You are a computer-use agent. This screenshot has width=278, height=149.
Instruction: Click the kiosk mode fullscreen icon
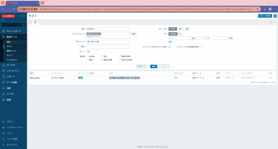pos(275,16)
